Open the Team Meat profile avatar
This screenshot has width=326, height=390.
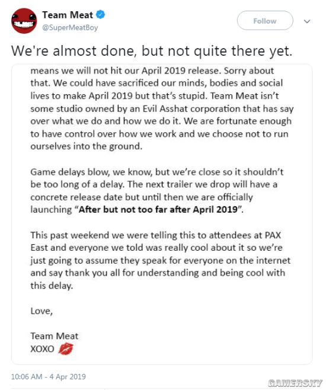[24, 21]
